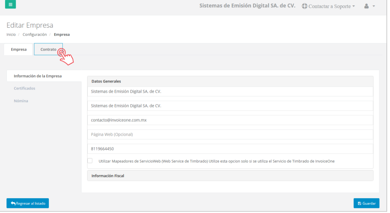Click the user profile icon

366,6
